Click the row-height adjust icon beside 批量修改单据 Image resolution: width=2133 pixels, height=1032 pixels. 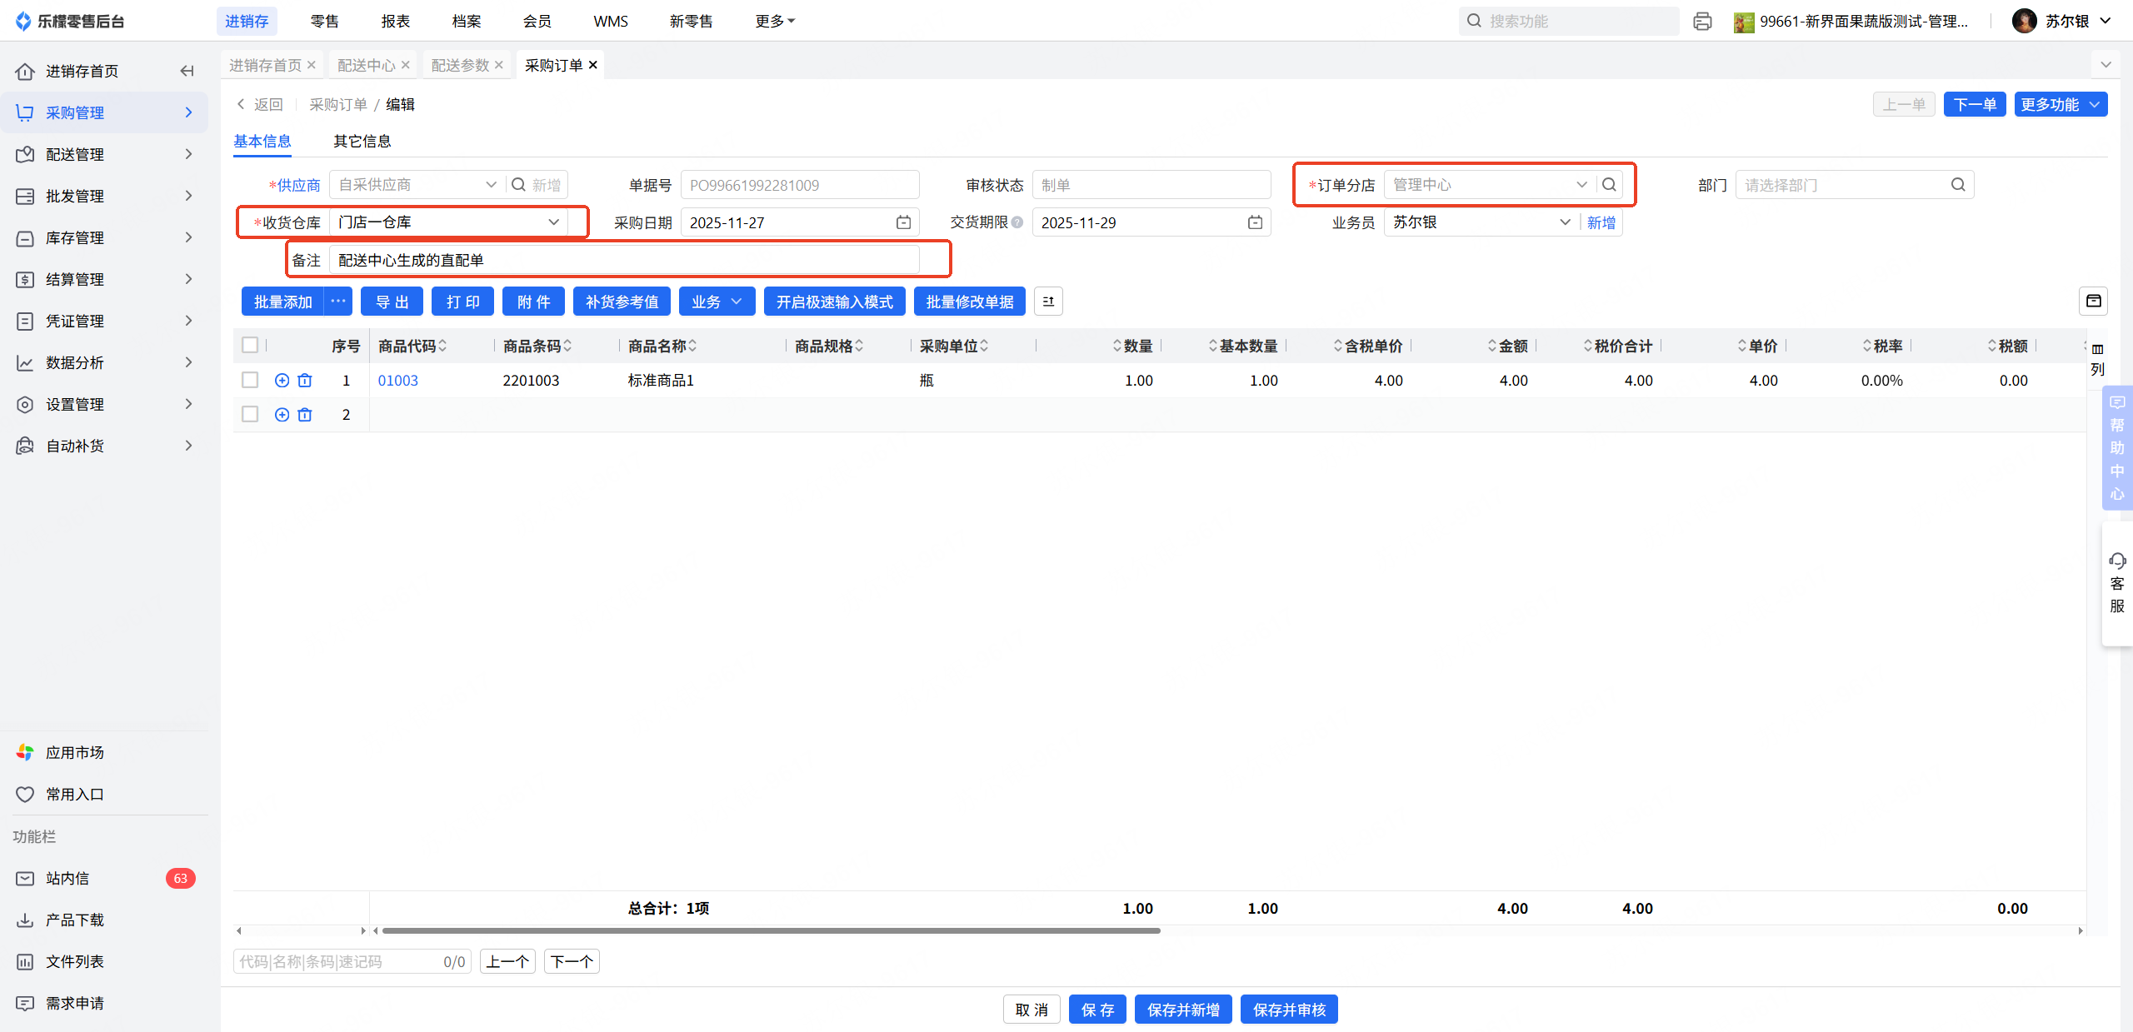[x=1048, y=302]
